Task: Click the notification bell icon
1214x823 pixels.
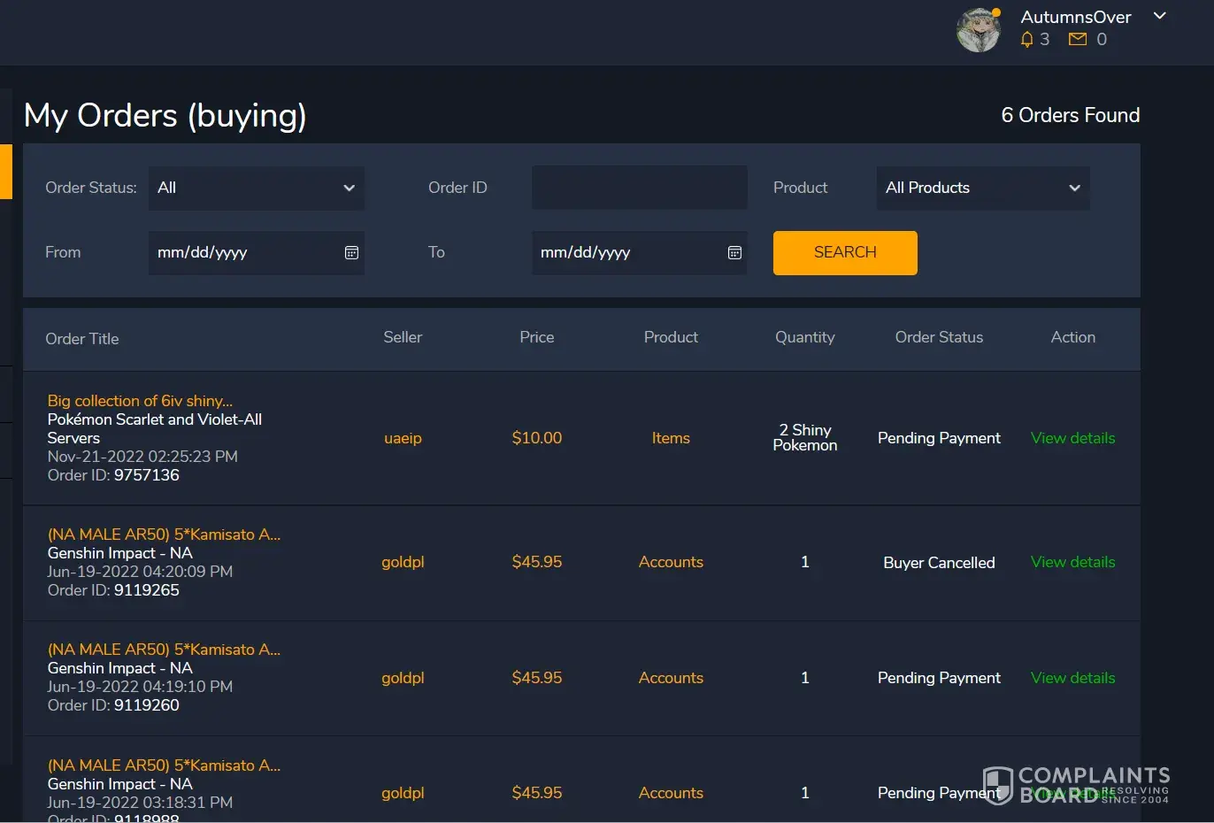Action: pyautogui.click(x=1026, y=39)
